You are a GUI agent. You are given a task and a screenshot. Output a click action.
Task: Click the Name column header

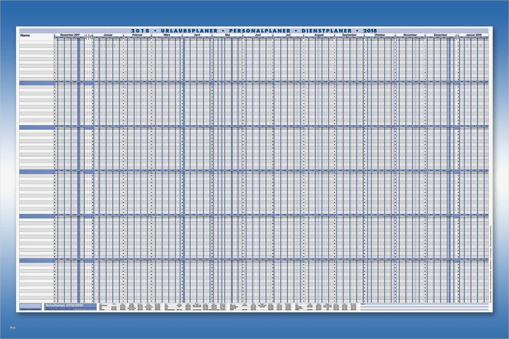25,35
